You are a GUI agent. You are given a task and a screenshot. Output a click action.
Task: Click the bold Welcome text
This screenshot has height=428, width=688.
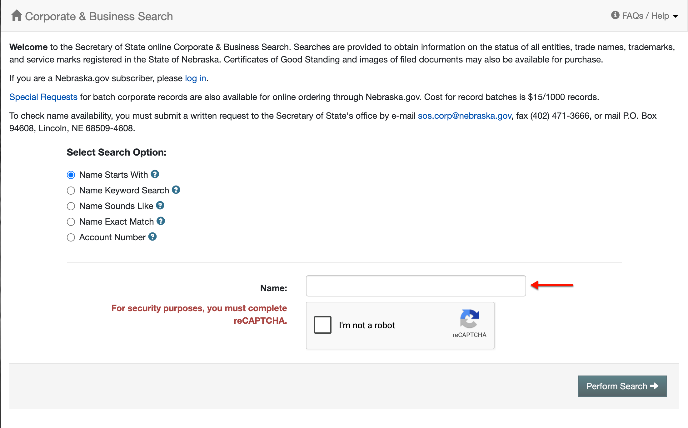tap(28, 47)
